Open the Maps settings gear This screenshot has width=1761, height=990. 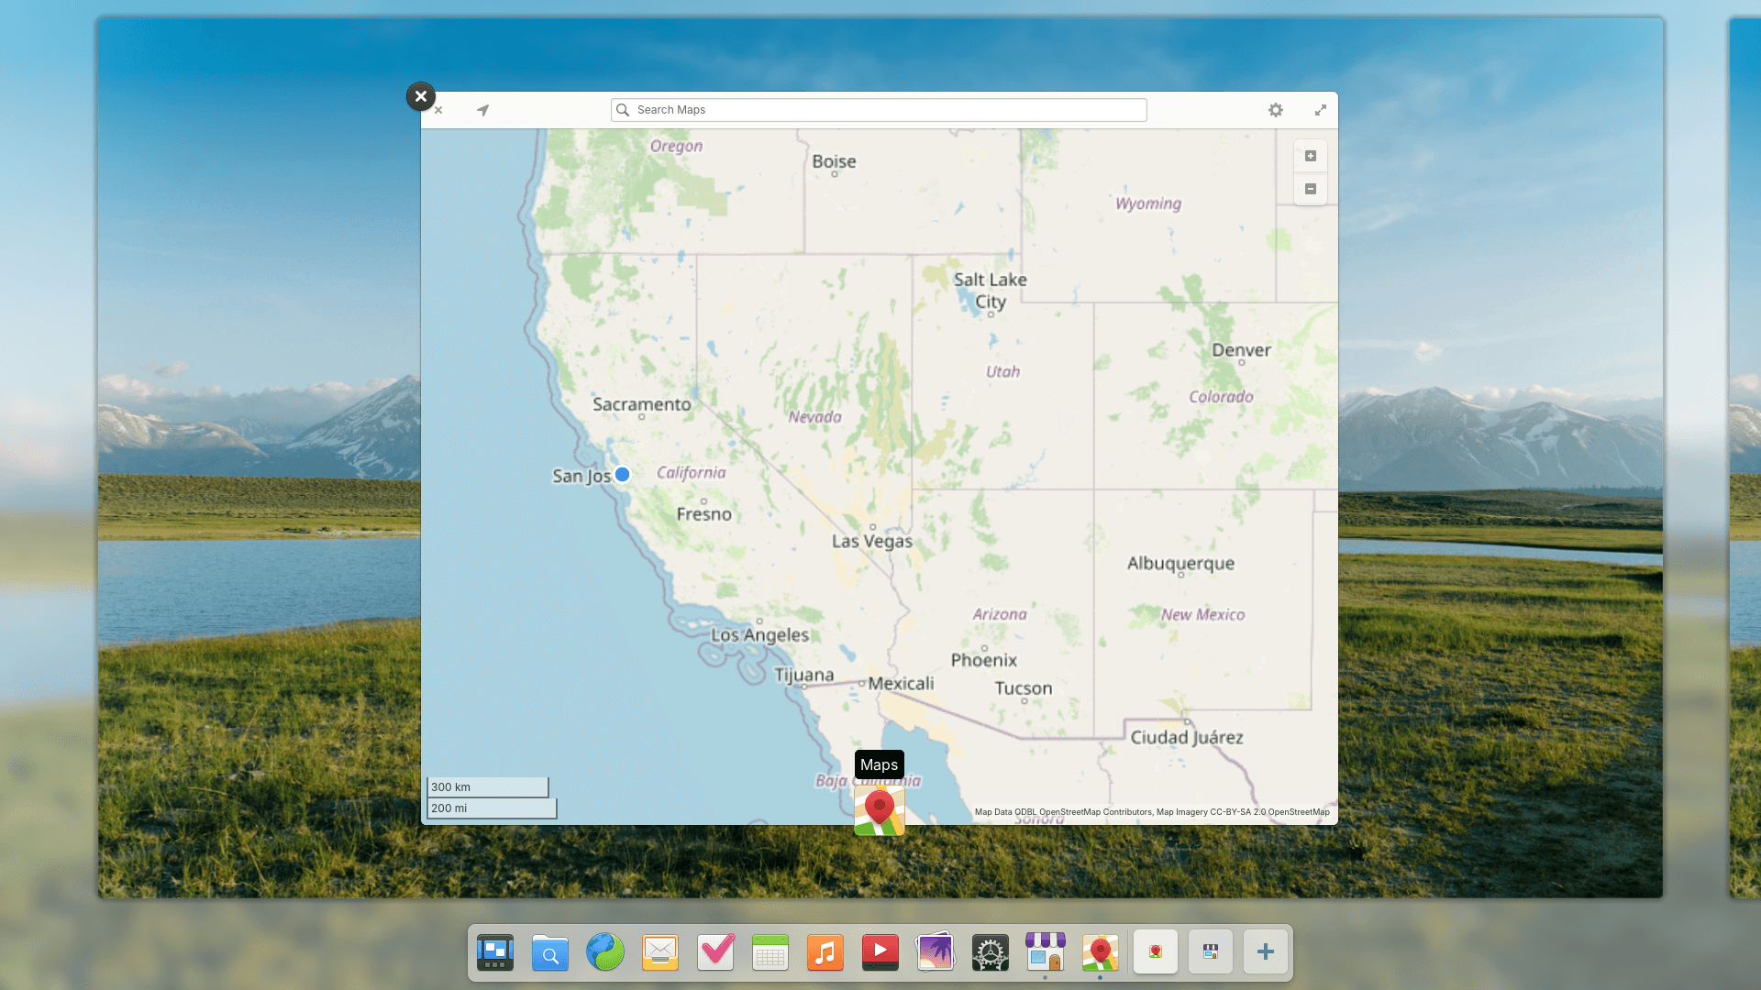point(1275,110)
